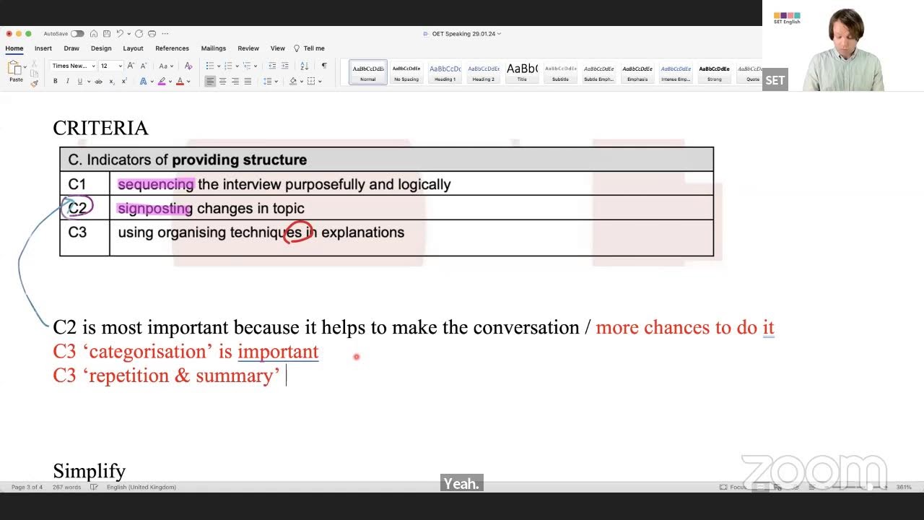Expand underline style dropdown arrow
This screenshot has height=520, width=924.
(x=88, y=82)
